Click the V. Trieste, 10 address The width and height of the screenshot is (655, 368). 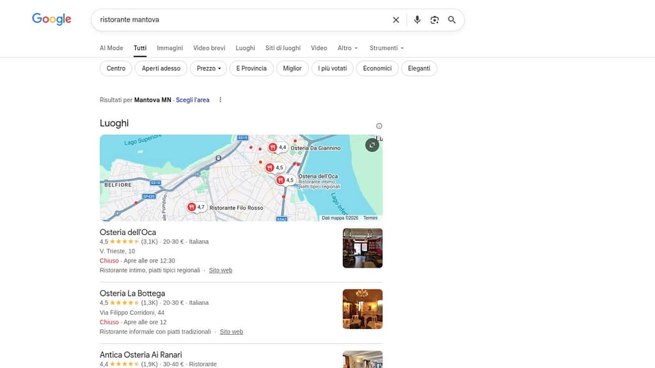click(x=118, y=251)
